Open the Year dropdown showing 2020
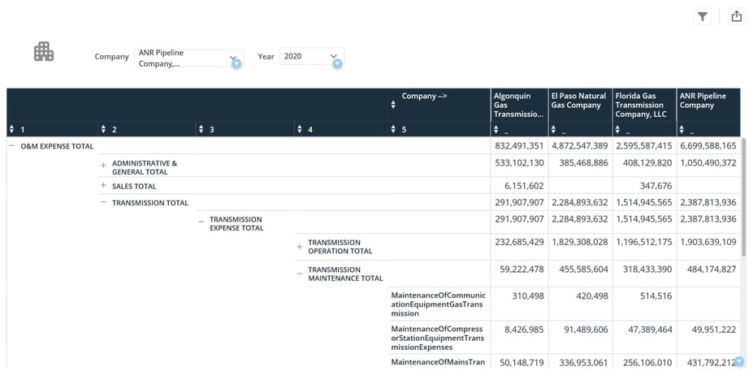This screenshot has height=371, width=753. pos(312,56)
